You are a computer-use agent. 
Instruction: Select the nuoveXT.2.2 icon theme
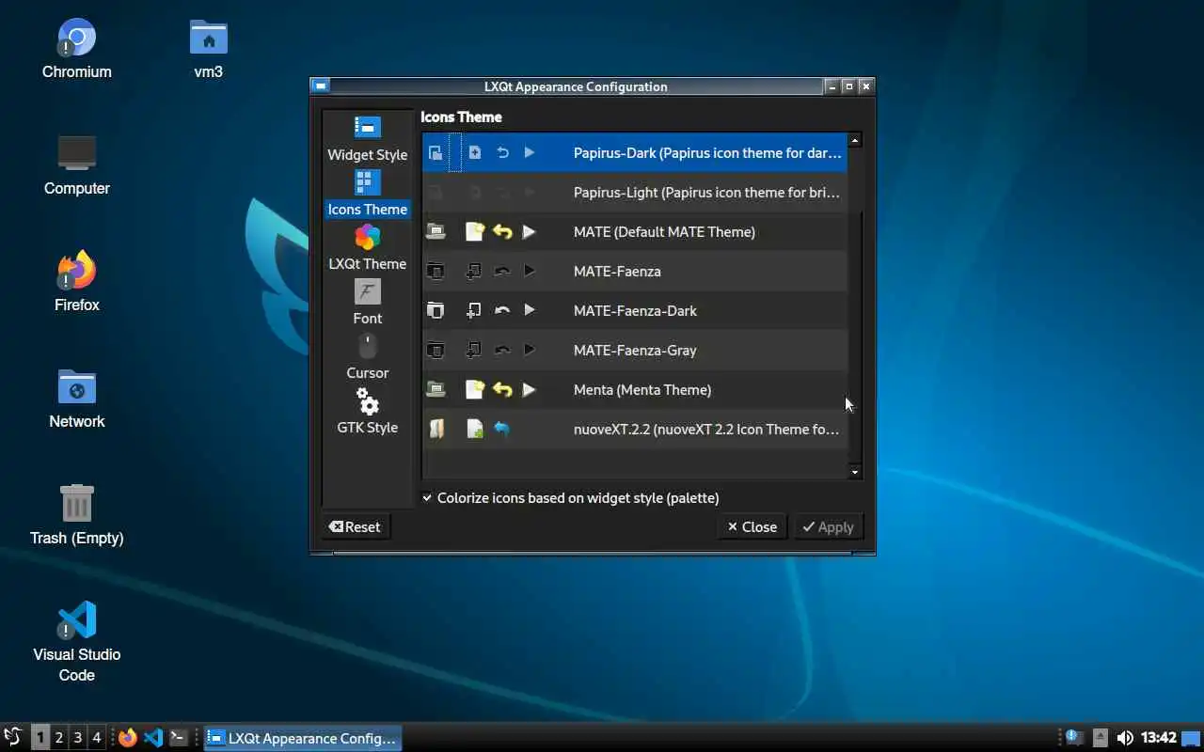pyautogui.click(x=635, y=429)
